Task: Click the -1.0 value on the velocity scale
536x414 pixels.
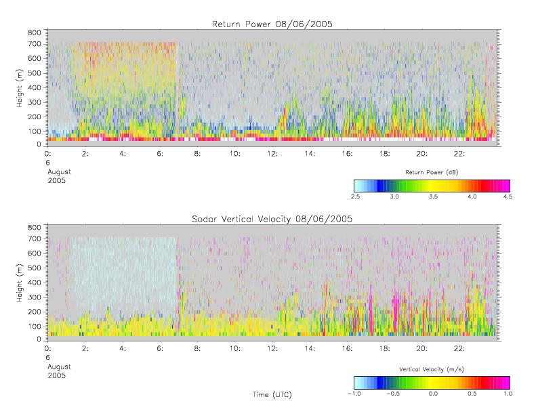Action: 354,394
